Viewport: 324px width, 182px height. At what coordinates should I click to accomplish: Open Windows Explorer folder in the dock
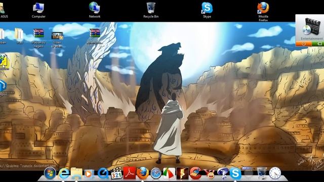pos(76,173)
